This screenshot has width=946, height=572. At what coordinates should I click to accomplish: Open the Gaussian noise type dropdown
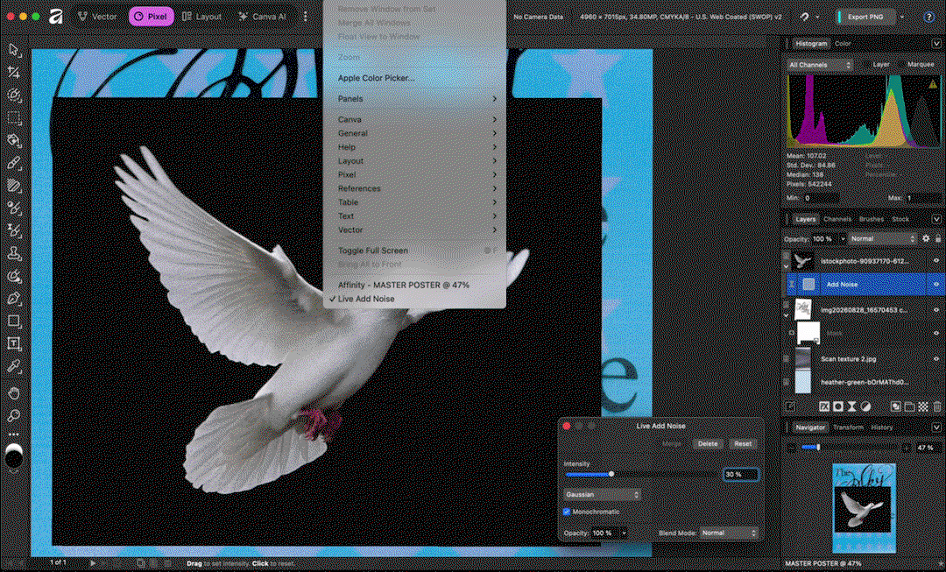point(602,495)
